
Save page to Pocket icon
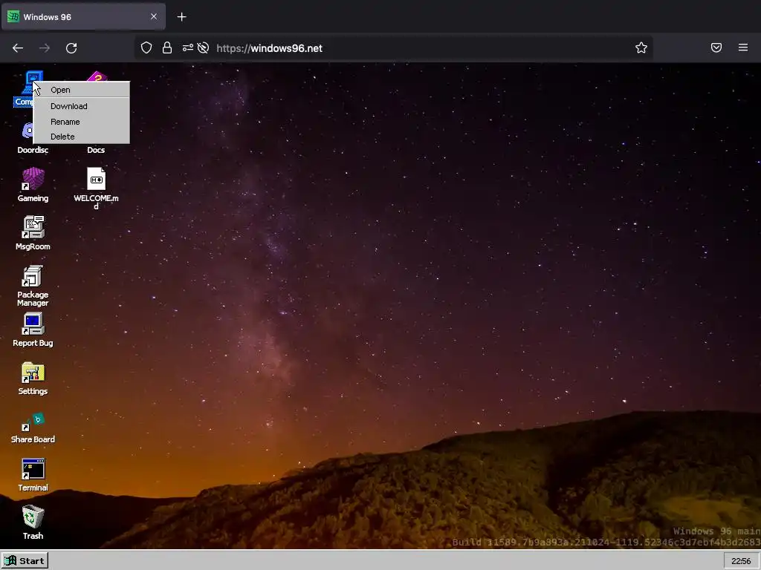click(x=716, y=47)
